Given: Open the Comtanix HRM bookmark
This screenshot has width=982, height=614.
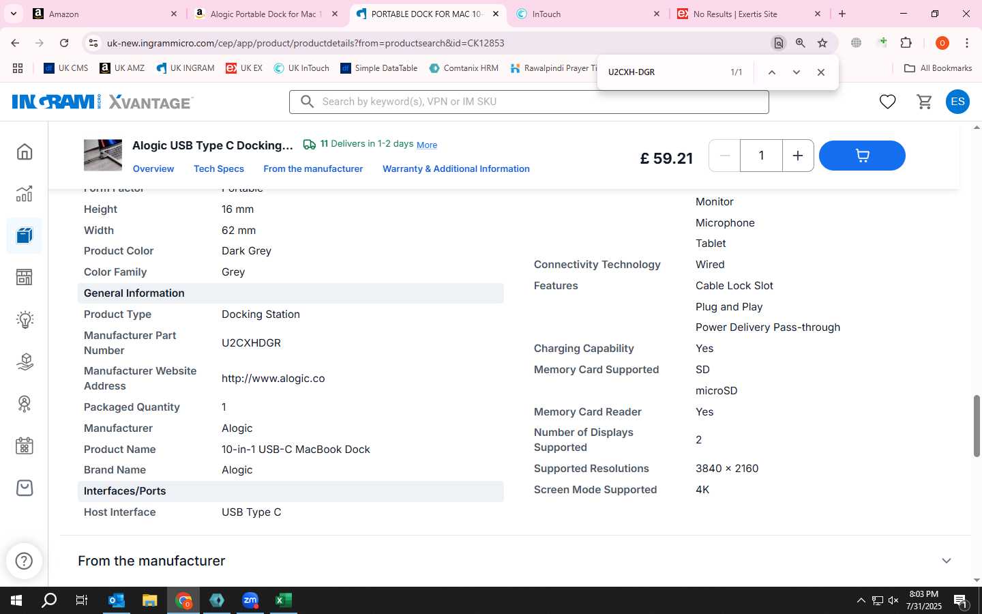Looking at the screenshot, I should (x=464, y=68).
